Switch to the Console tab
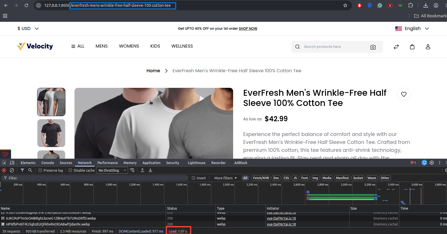This screenshot has height=234, width=447. (x=48, y=163)
